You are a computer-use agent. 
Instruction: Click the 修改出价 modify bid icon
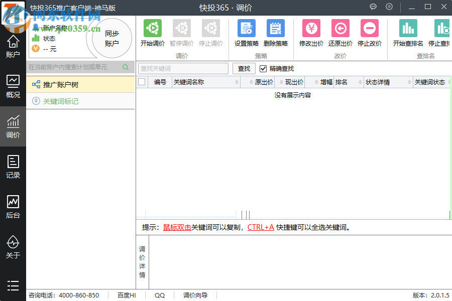tap(310, 28)
